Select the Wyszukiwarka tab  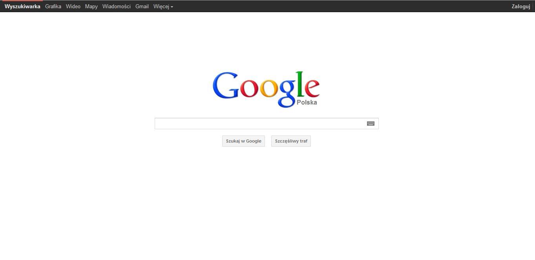(22, 6)
